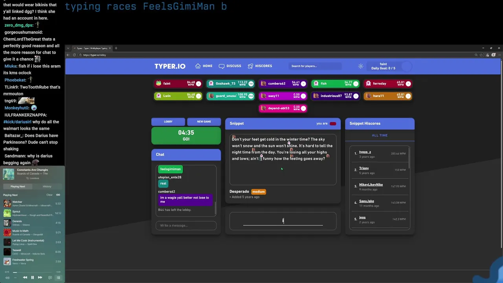Click the easy11 player avatar

point(264,96)
